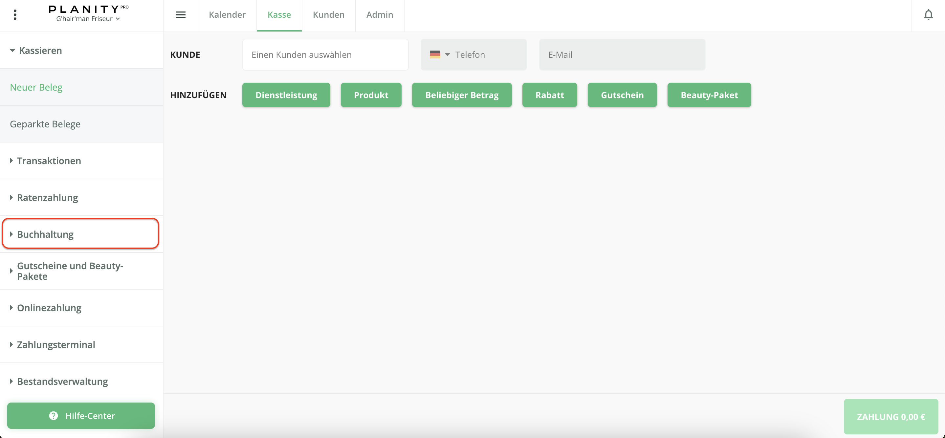Add a Rabatt to the receipt
The width and height of the screenshot is (945, 438).
[549, 95]
